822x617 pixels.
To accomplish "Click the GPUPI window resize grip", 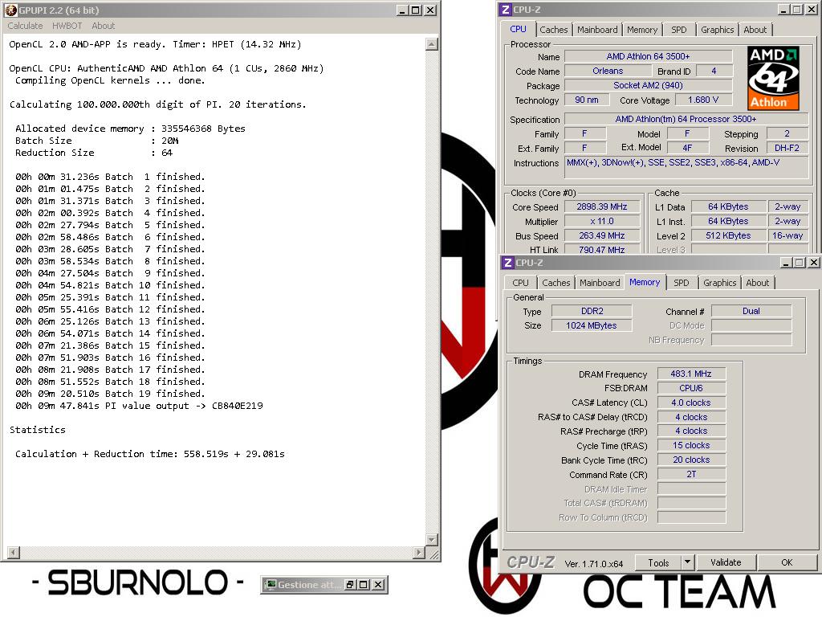I will 433,553.
